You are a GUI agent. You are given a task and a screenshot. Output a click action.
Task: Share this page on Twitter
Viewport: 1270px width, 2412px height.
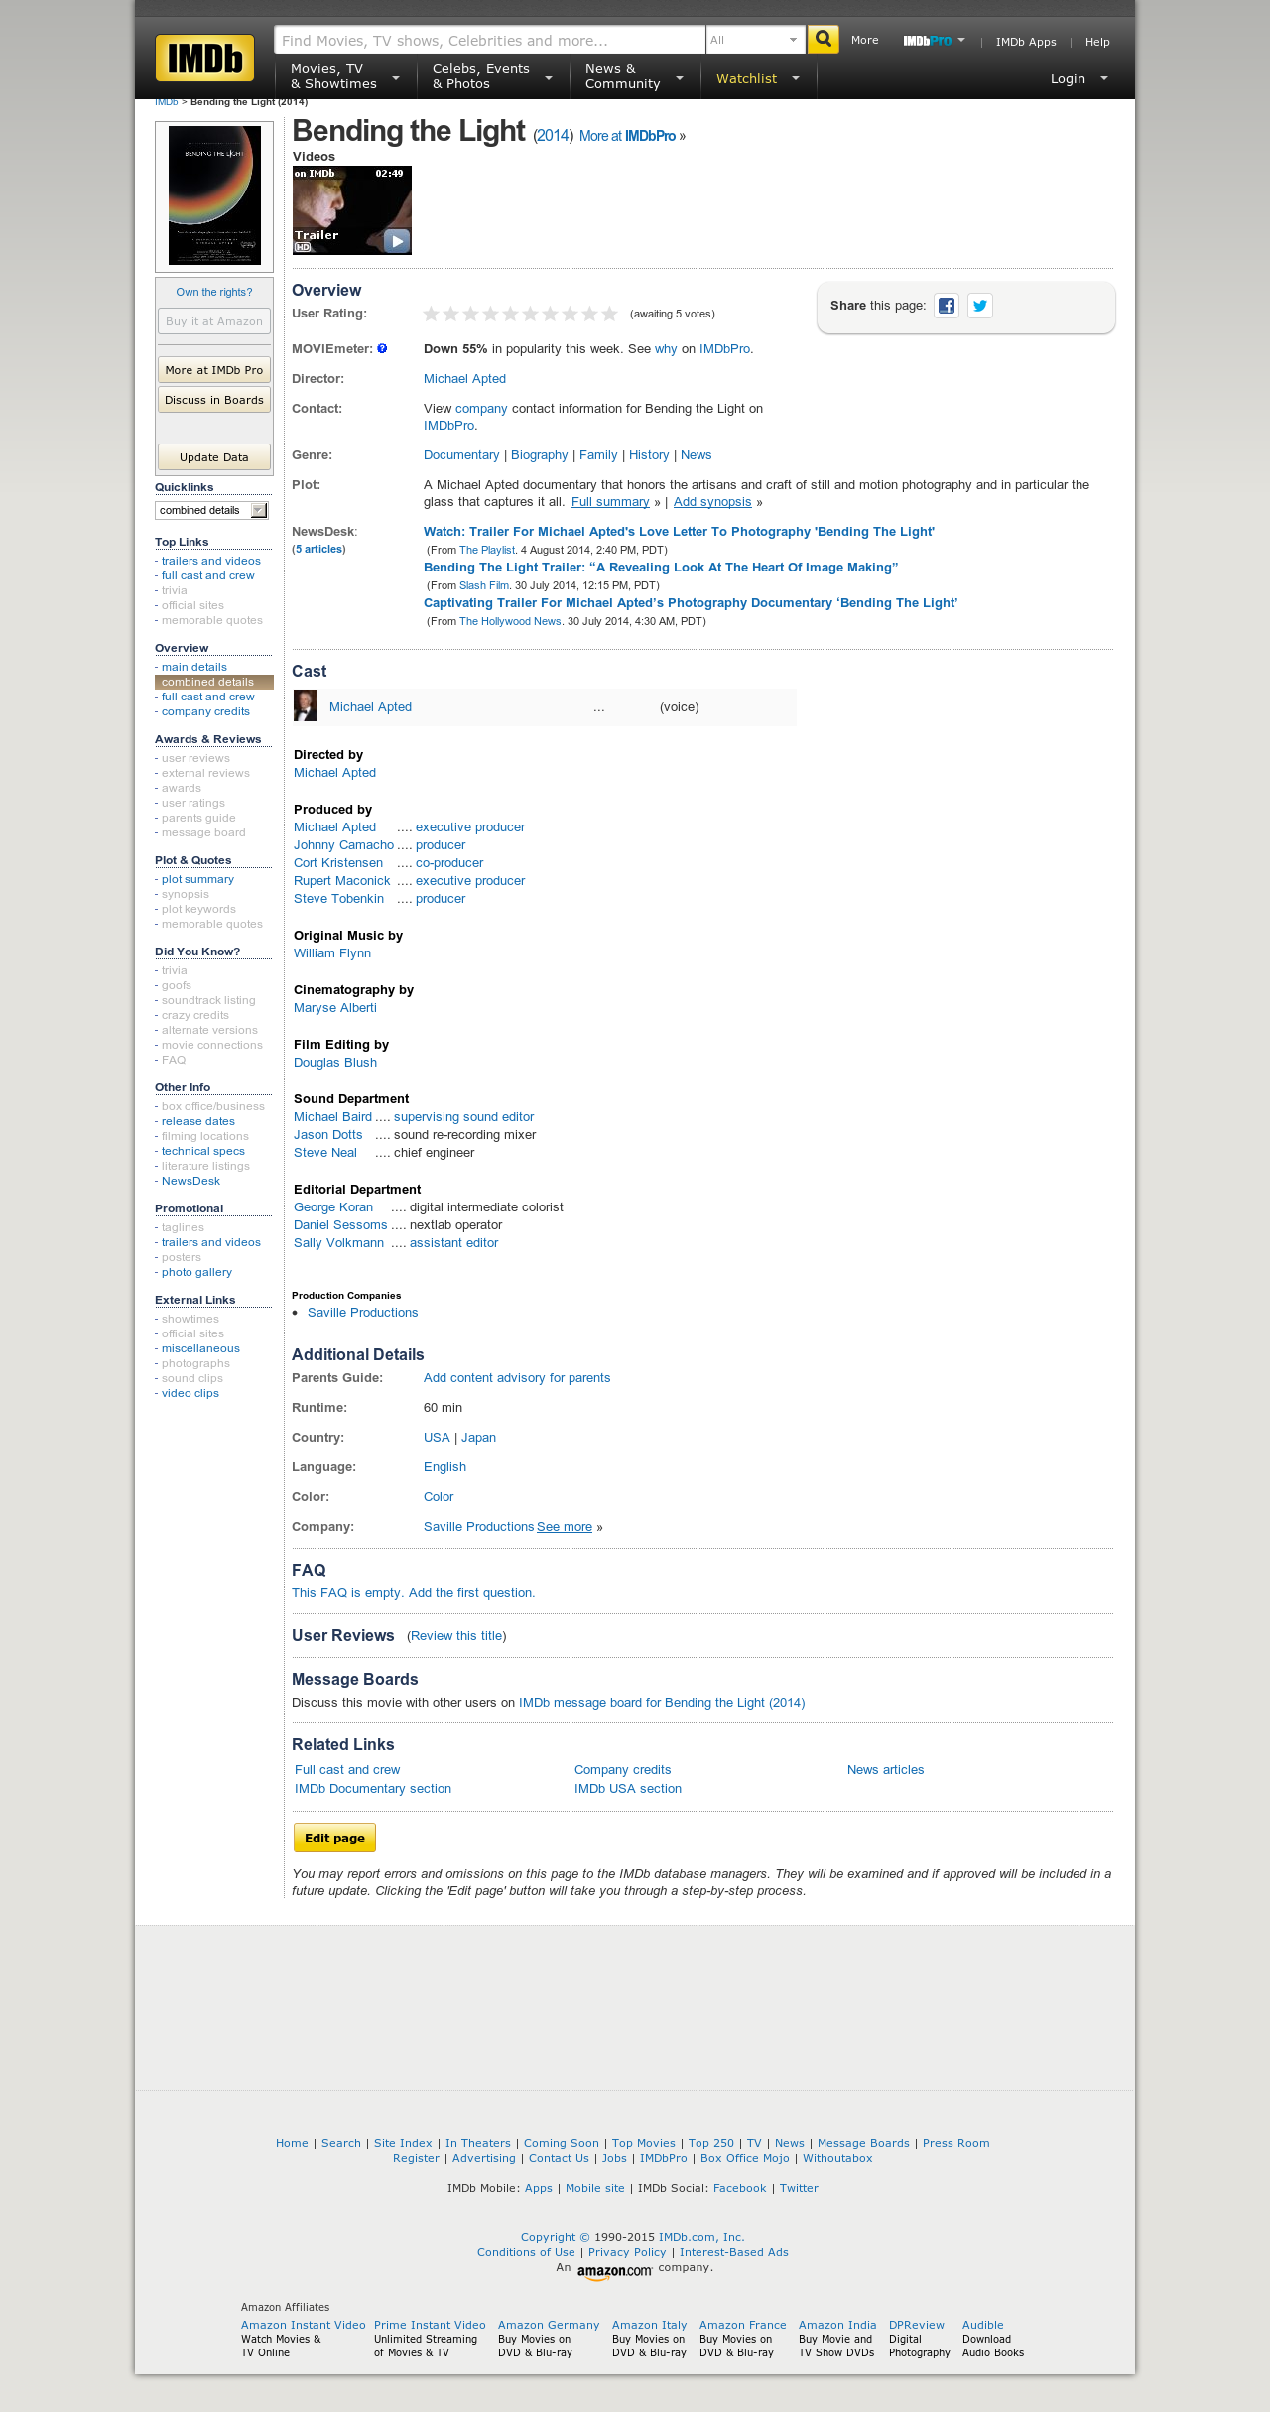(980, 306)
